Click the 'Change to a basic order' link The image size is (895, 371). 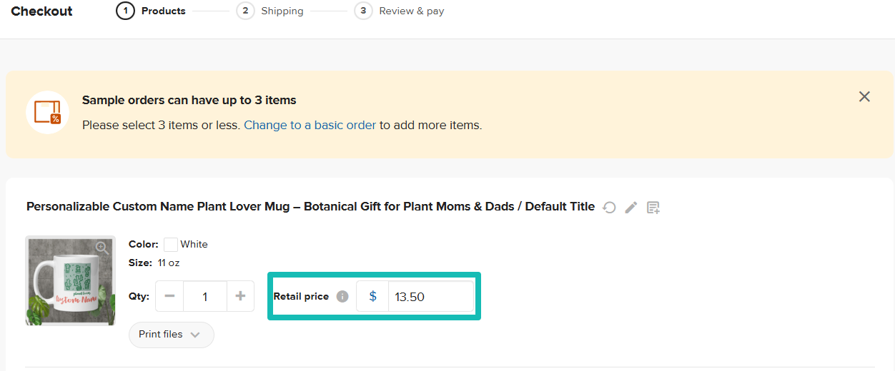pos(310,125)
